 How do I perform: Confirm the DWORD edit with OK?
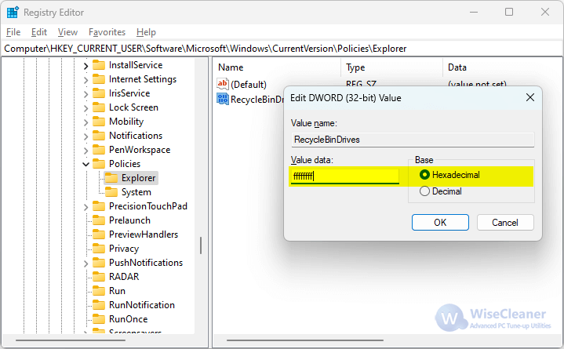coord(440,223)
